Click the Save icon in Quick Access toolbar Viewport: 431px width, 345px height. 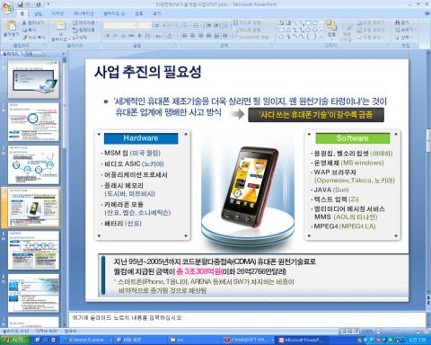[x=21, y=4]
